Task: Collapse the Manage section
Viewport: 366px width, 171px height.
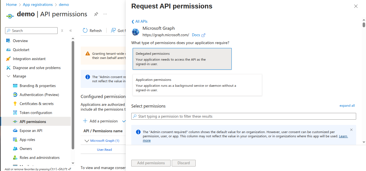Action: [x=8, y=76]
